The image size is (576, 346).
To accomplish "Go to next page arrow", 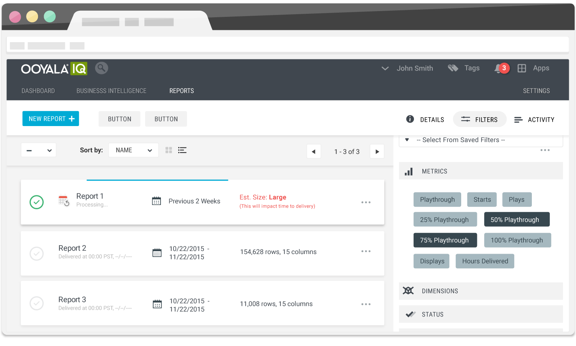I will pyautogui.click(x=377, y=151).
